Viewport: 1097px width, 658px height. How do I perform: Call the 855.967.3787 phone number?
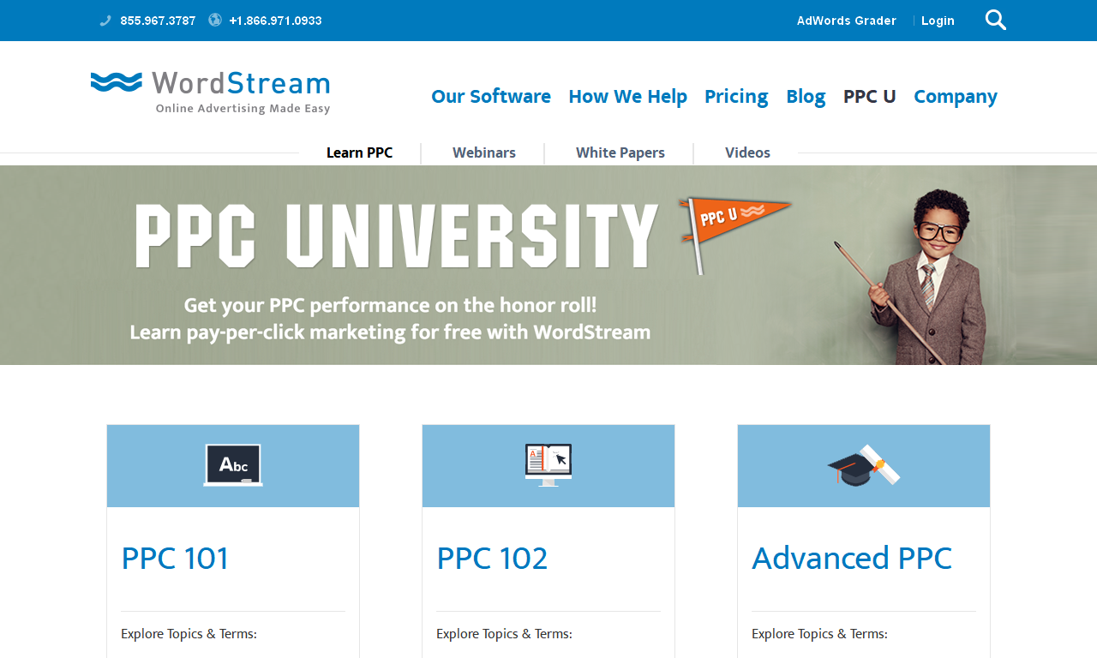pyautogui.click(x=158, y=21)
